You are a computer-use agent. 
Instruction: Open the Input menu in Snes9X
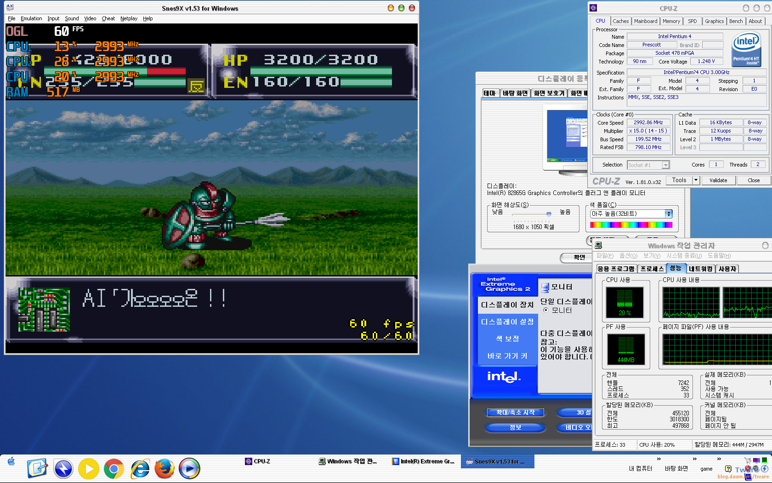coord(53,18)
